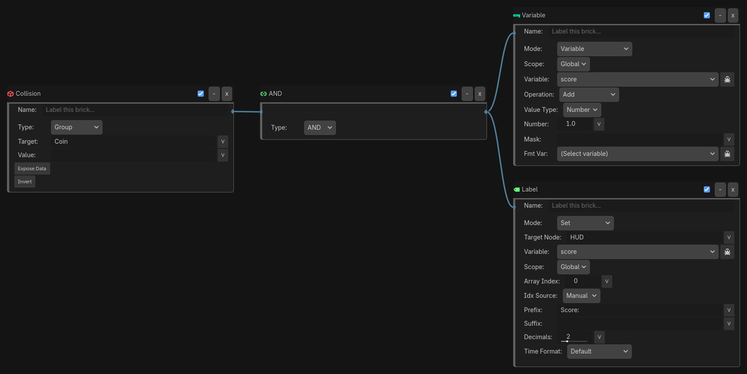
Task: Open Label brick Scope Global dropdown
Action: coord(573,267)
